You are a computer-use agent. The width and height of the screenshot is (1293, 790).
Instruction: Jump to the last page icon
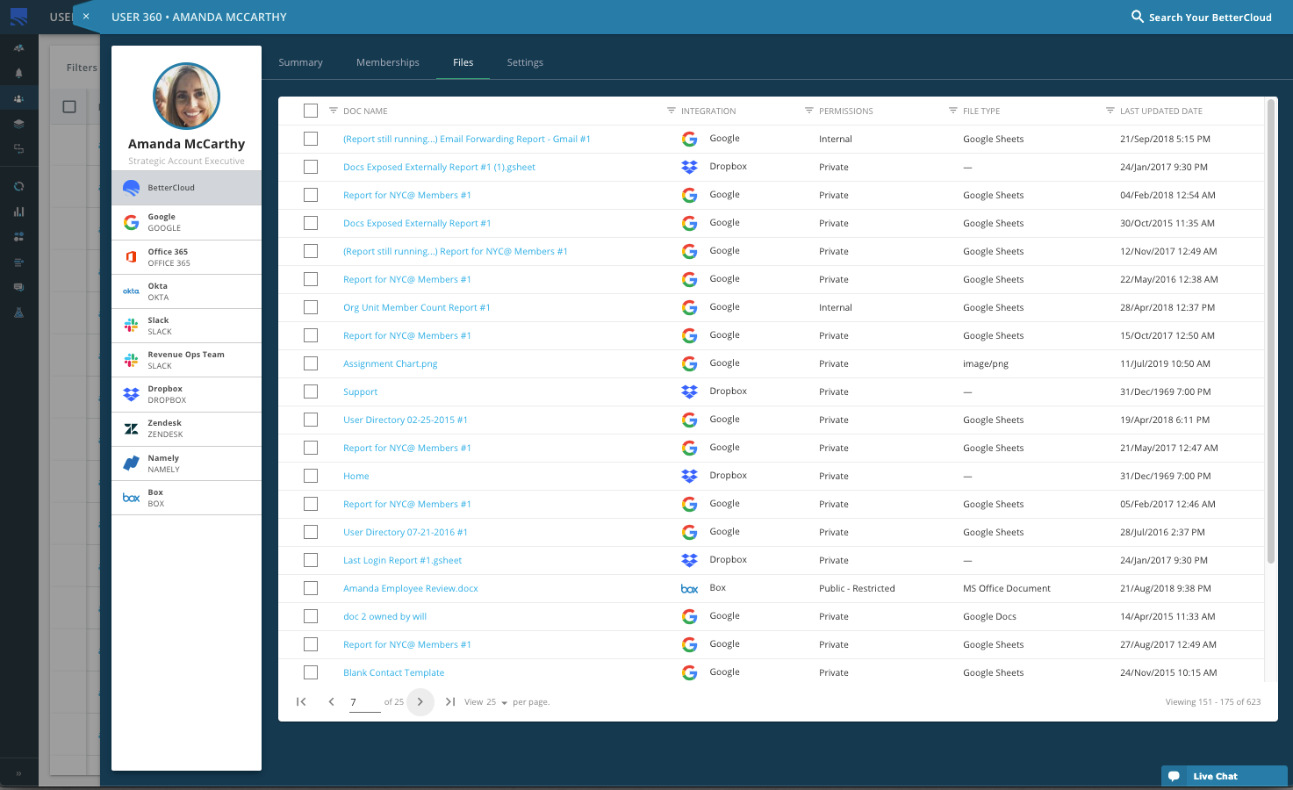click(x=450, y=702)
